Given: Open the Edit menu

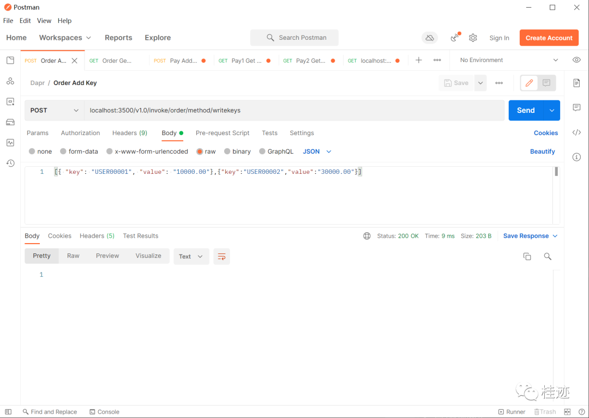Looking at the screenshot, I should (25, 21).
